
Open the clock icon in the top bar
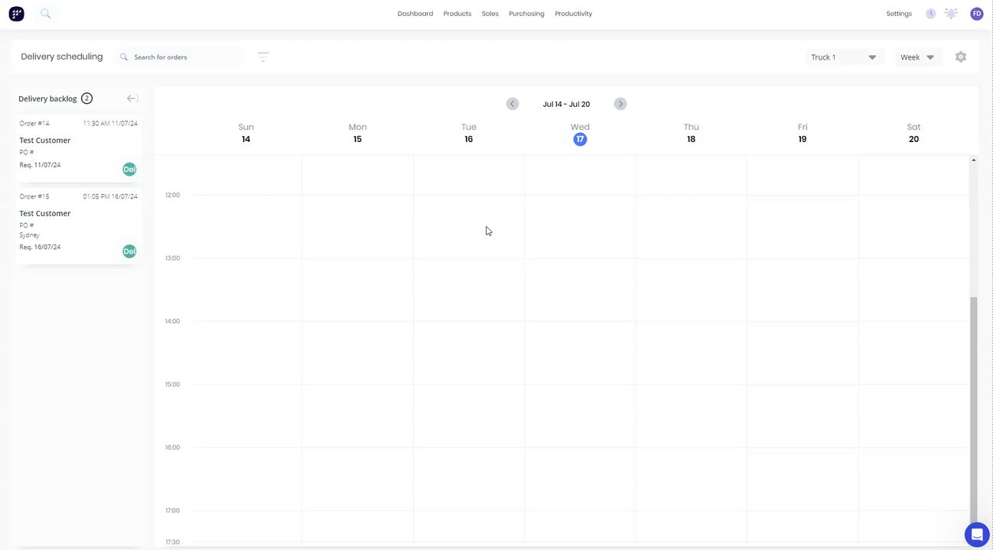point(930,14)
